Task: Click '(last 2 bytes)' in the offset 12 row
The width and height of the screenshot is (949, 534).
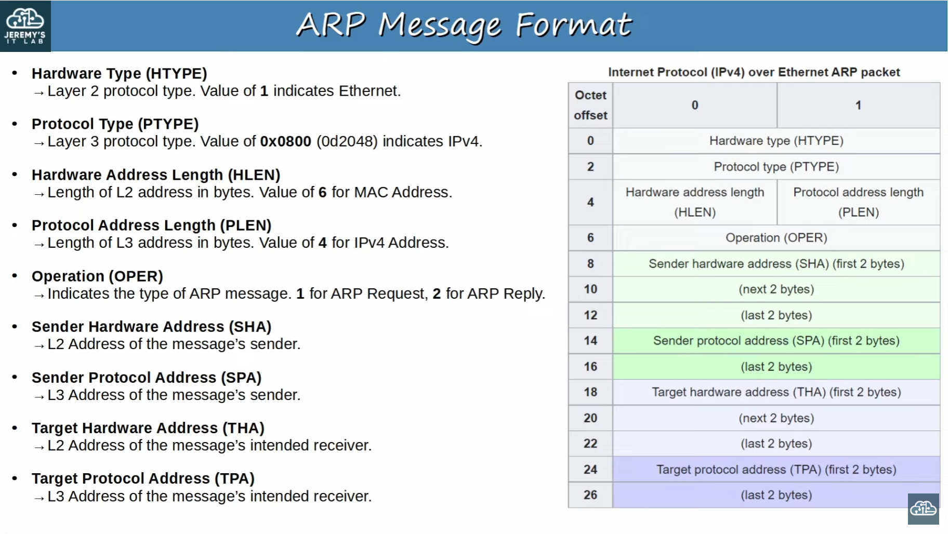Action: coord(776,315)
